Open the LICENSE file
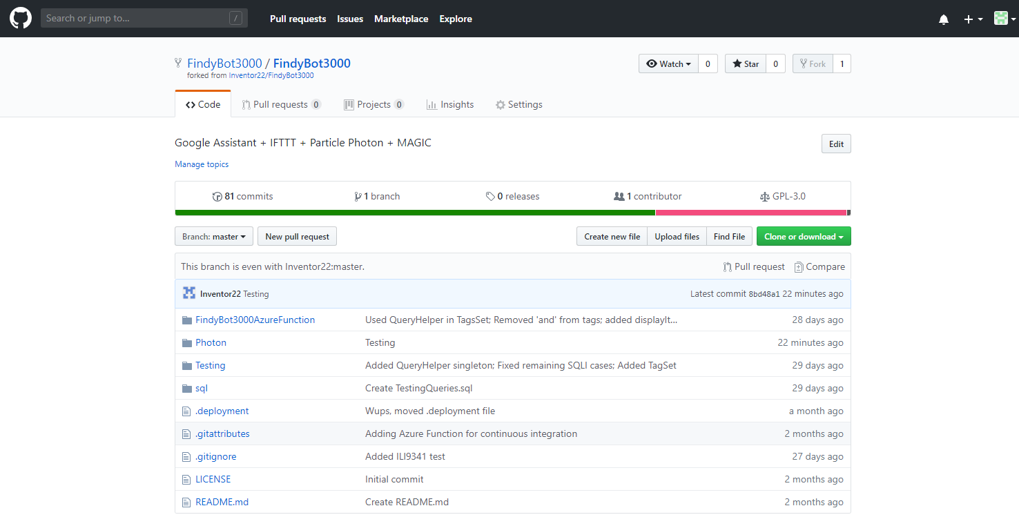The height and width of the screenshot is (517, 1019). 213,479
